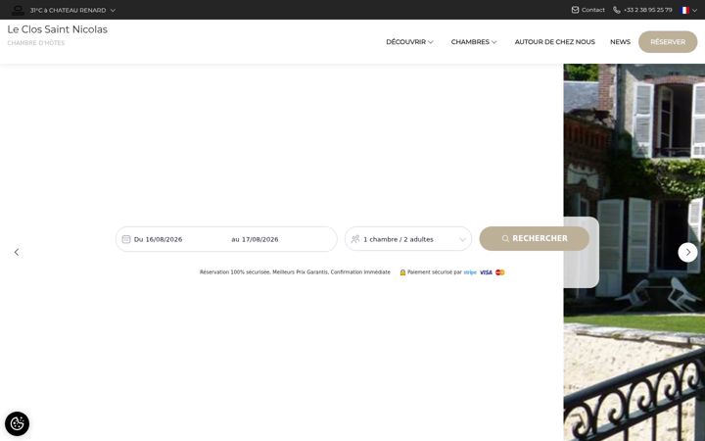Click the French flag language icon

(684, 10)
